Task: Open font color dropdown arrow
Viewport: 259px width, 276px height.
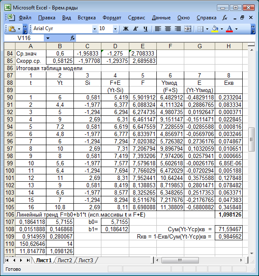Action: [x=236, y=29]
